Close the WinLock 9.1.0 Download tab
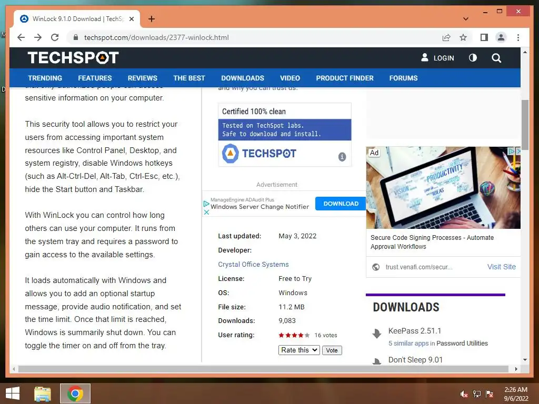 [131, 19]
